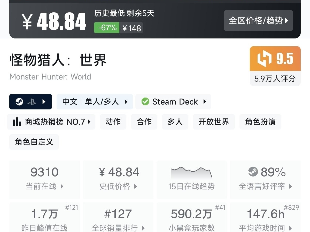The image size is (310, 232).
Task: Select the 多人 tag
Action: click(x=175, y=122)
